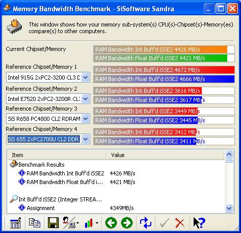241x233 pixels.
Task: Click magnifier icon beside Int Buff'd iSSE2
Action: (x=14, y=199)
